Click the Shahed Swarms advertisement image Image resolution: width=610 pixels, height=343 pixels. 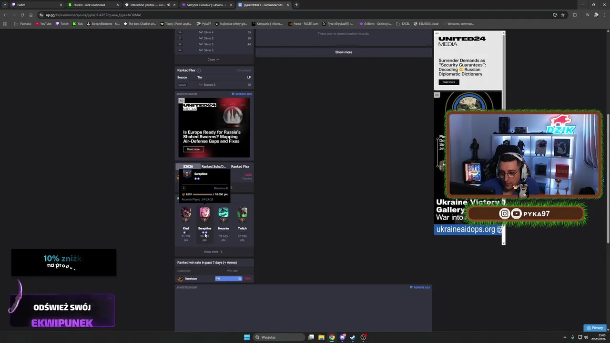214,127
